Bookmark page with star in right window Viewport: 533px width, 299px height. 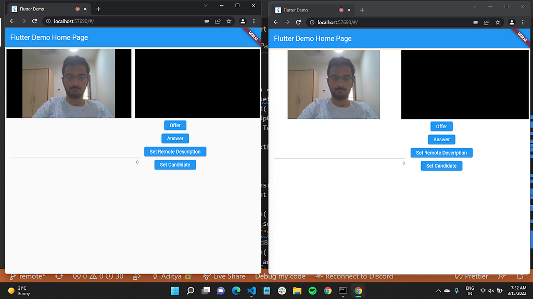(x=498, y=22)
